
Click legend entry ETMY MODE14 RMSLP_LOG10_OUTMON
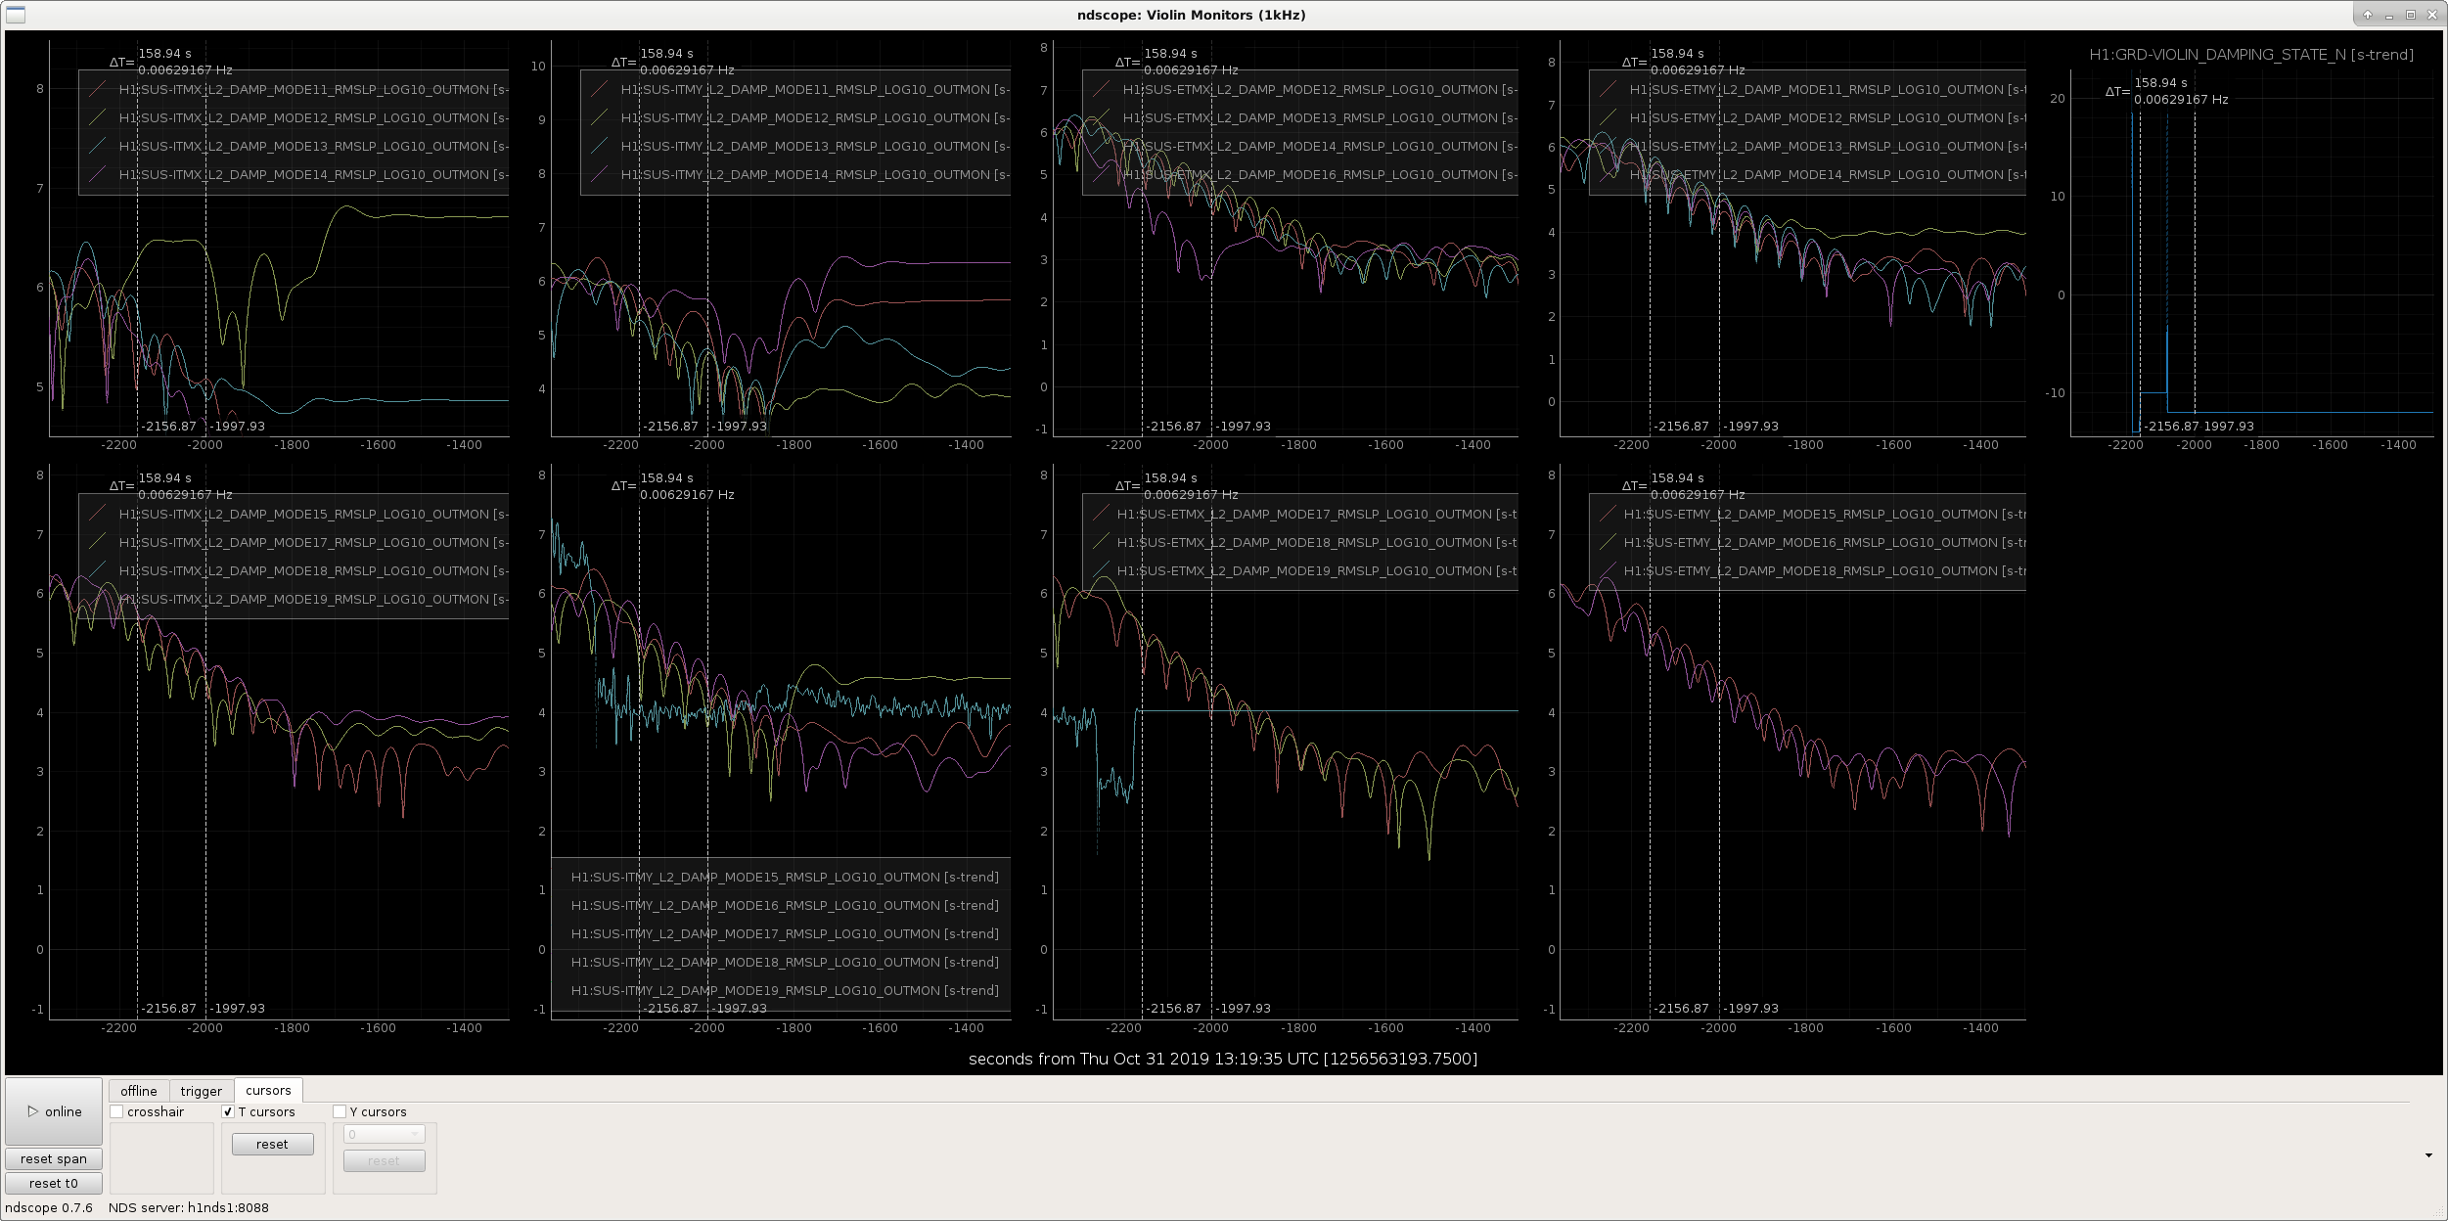pyautogui.click(x=1827, y=174)
